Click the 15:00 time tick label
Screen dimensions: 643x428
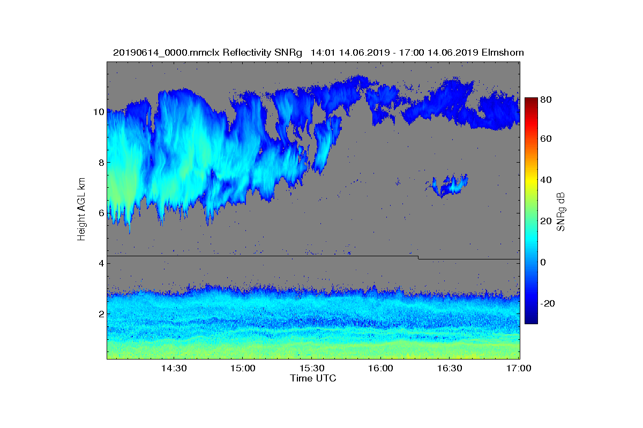pos(243,368)
